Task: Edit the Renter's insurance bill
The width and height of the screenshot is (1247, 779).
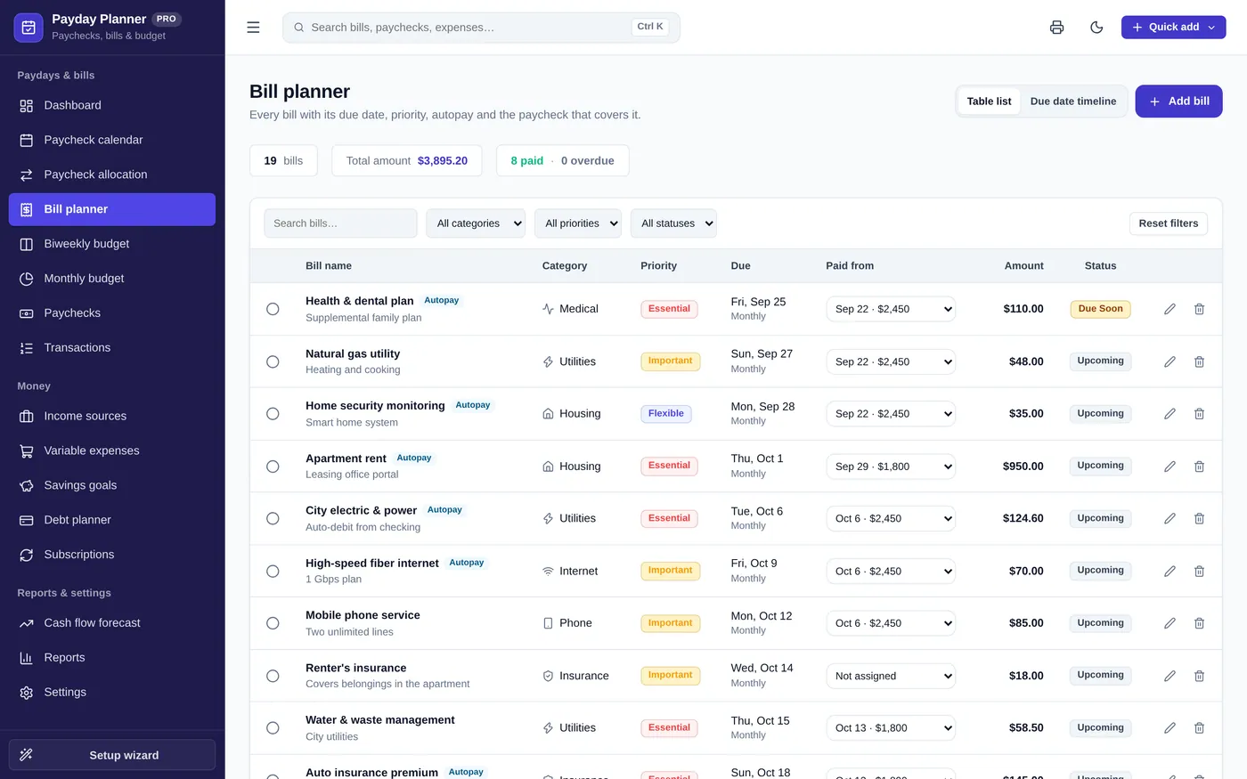Action: click(x=1170, y=676)
